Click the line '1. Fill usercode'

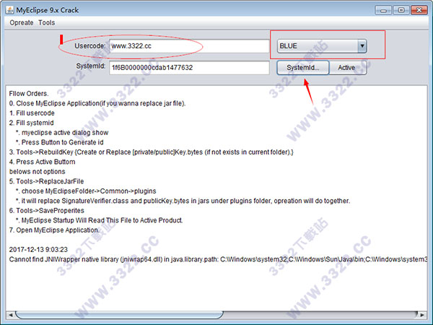tap(32, 113)
